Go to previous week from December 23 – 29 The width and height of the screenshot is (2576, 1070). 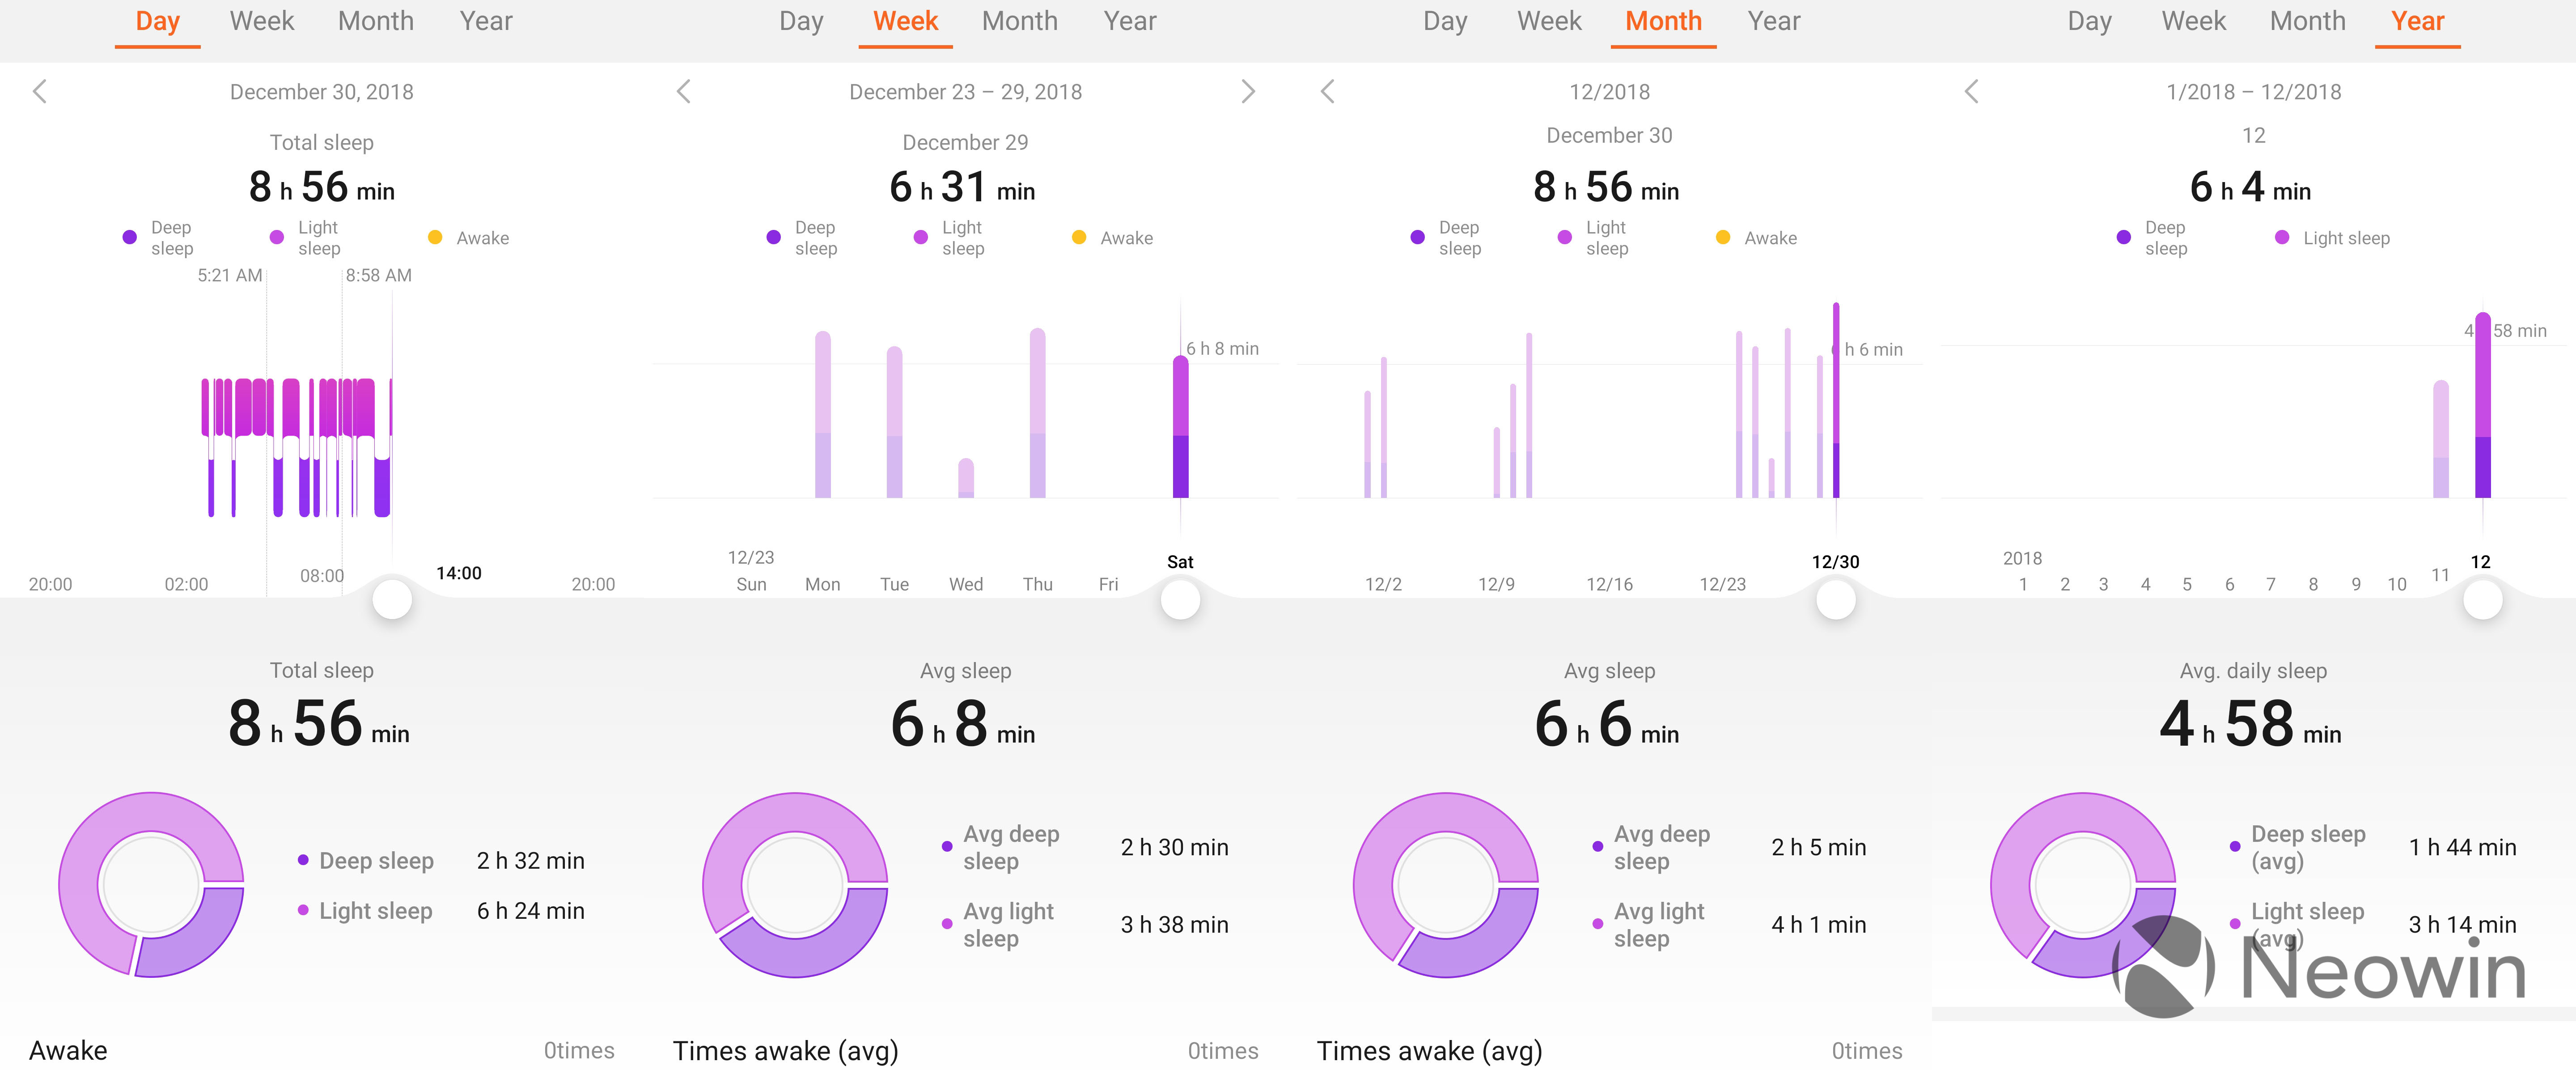click(x=684, y=92)
